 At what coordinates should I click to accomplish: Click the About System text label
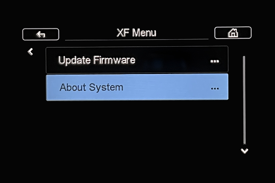coord(91,87)
